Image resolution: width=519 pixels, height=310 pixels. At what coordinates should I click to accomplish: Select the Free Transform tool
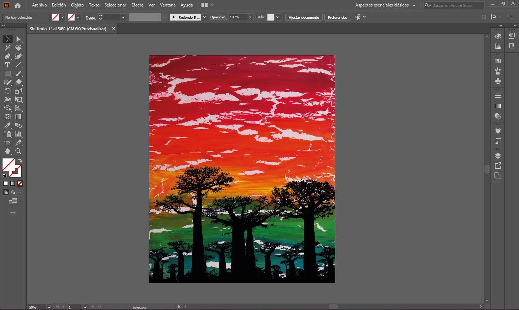point(18,99)
